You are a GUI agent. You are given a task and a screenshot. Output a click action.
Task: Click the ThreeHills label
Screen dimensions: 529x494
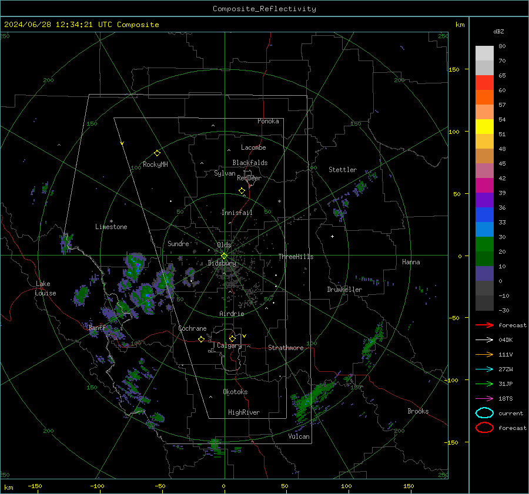point(296,257)
